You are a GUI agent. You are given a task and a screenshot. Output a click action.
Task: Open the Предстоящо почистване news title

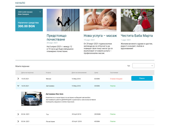[57, 38]
